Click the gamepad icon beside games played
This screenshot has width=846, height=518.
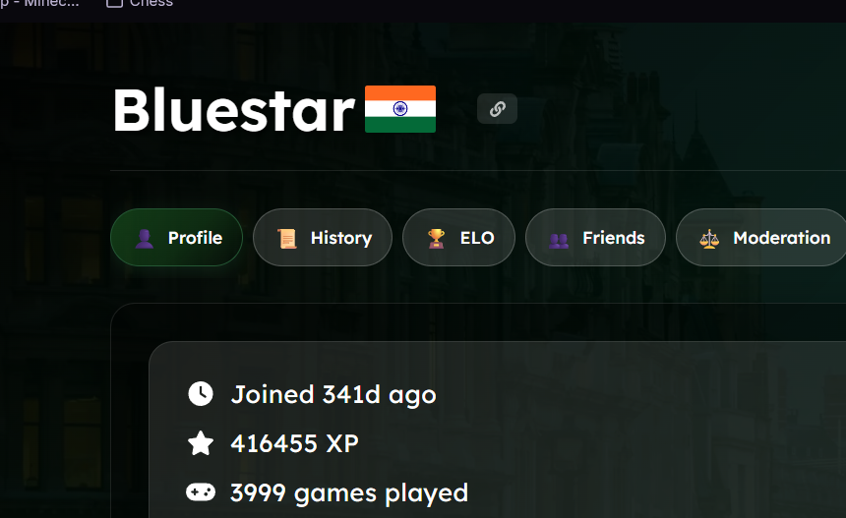[x=201, y=492]
